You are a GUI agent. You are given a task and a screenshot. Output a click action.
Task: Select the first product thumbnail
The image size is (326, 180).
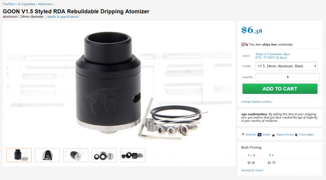[19, 155]
